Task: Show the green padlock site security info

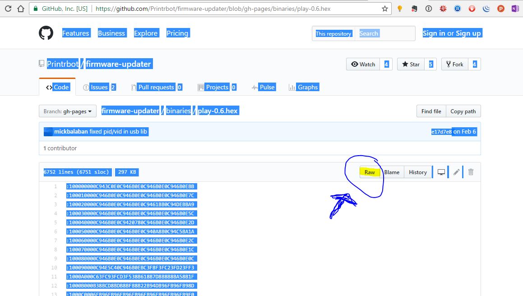Action: coord(36,9)
